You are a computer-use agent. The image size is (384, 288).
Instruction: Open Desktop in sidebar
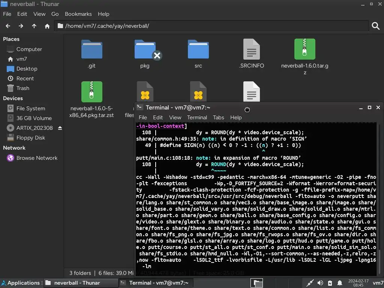point(27,69)
